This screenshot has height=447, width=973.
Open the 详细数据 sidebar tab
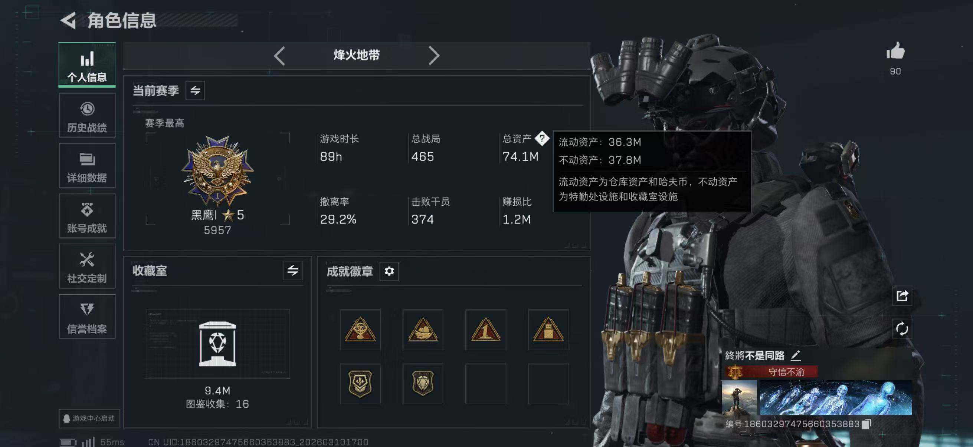coord(87,166)
